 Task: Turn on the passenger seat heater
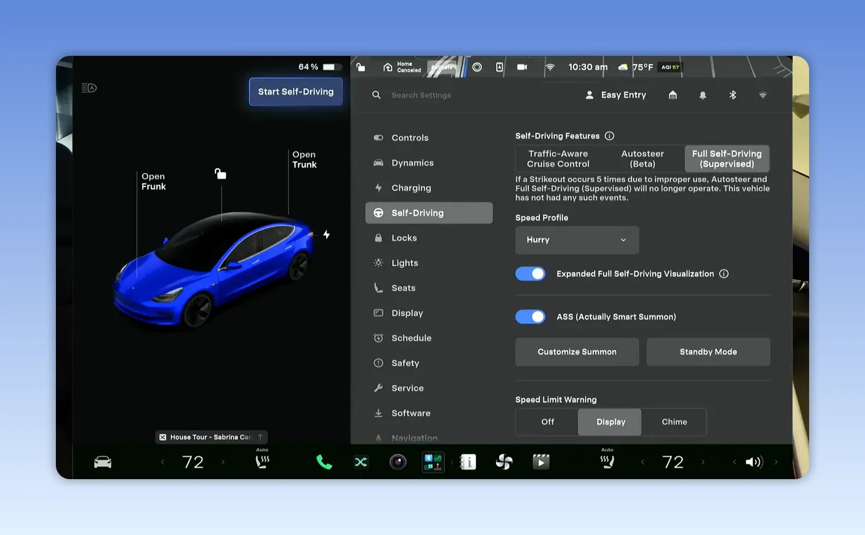[x=607, y=460]
